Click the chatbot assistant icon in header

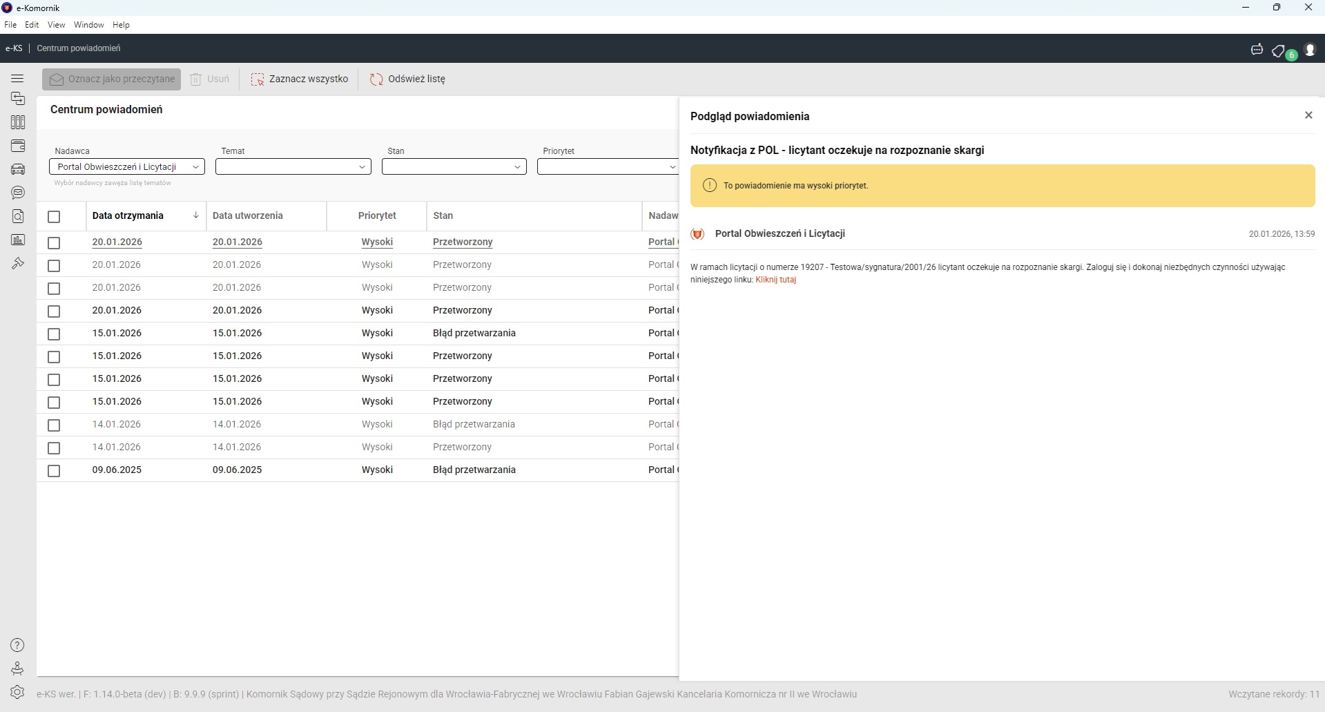(1257, 50)
